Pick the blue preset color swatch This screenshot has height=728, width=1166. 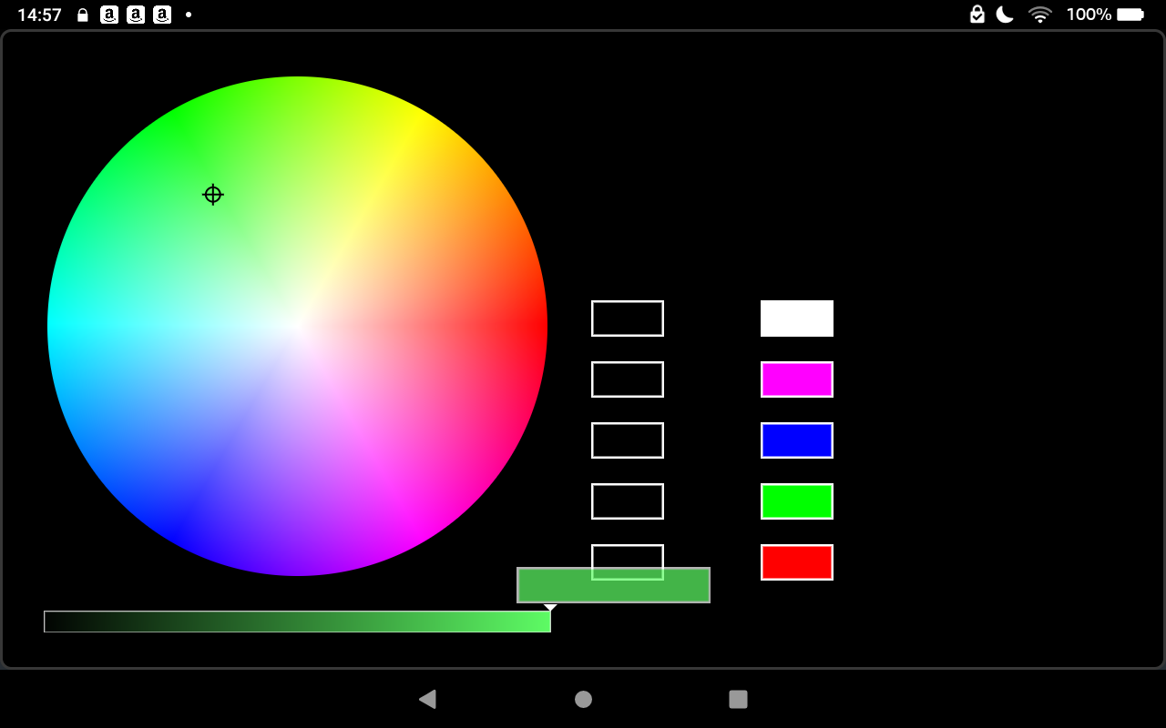point(797,440)
